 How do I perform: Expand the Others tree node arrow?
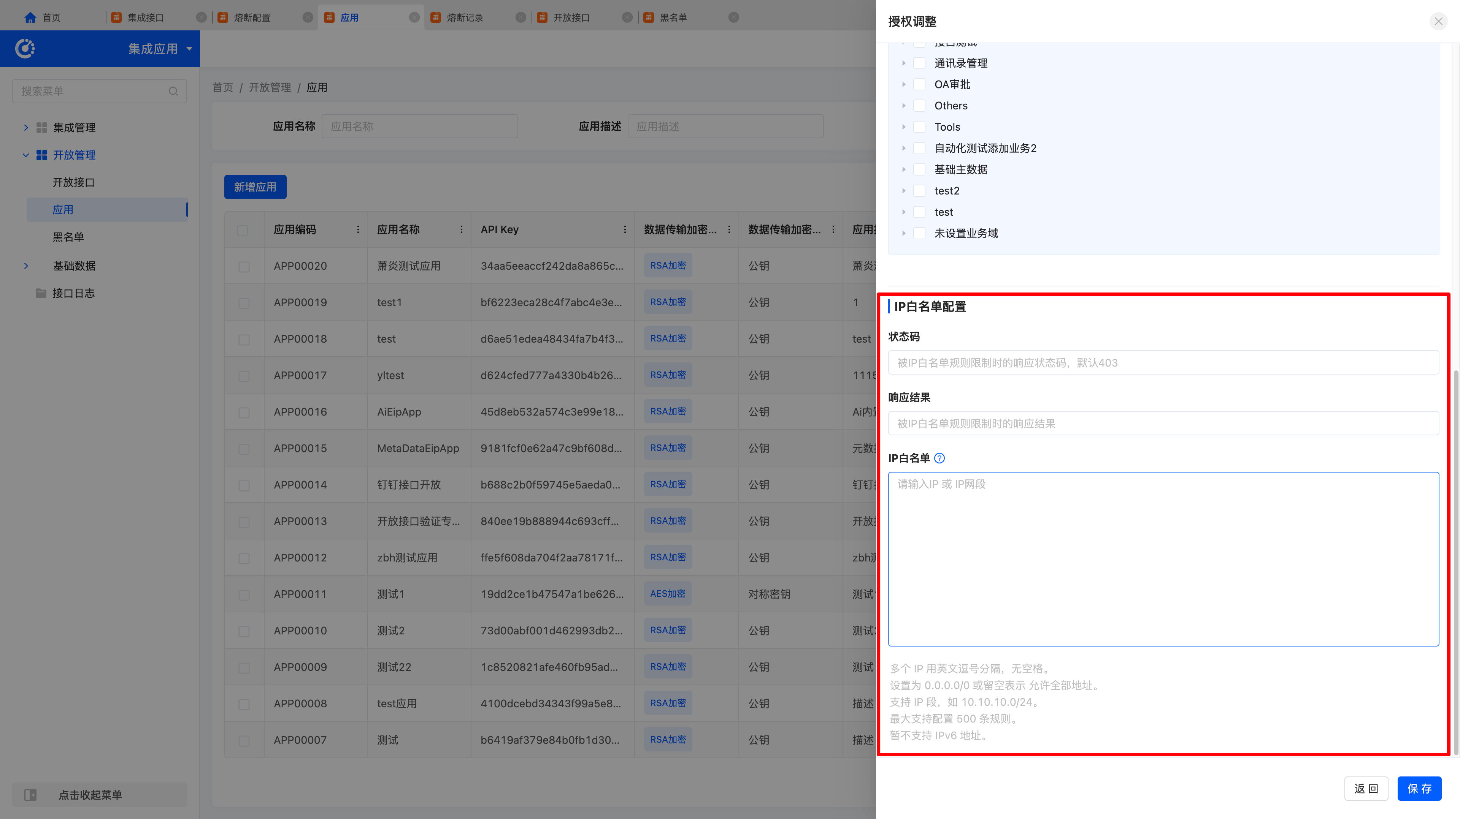(903, 106)
